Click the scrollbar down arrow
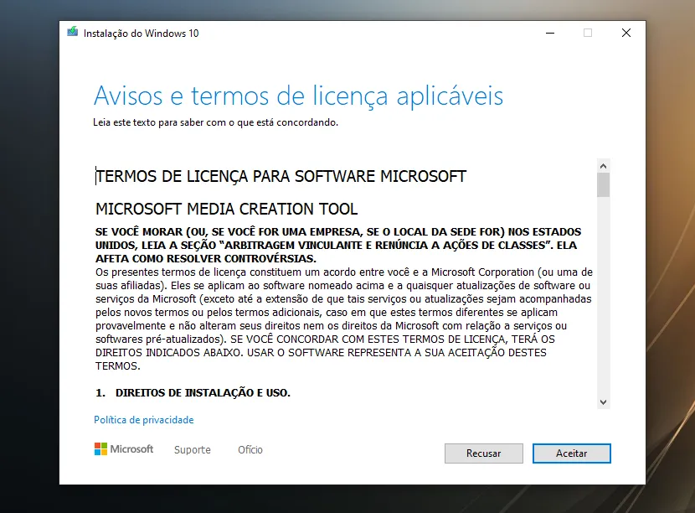The width and height of the screenshot is (695, 513). click(603, 402)
